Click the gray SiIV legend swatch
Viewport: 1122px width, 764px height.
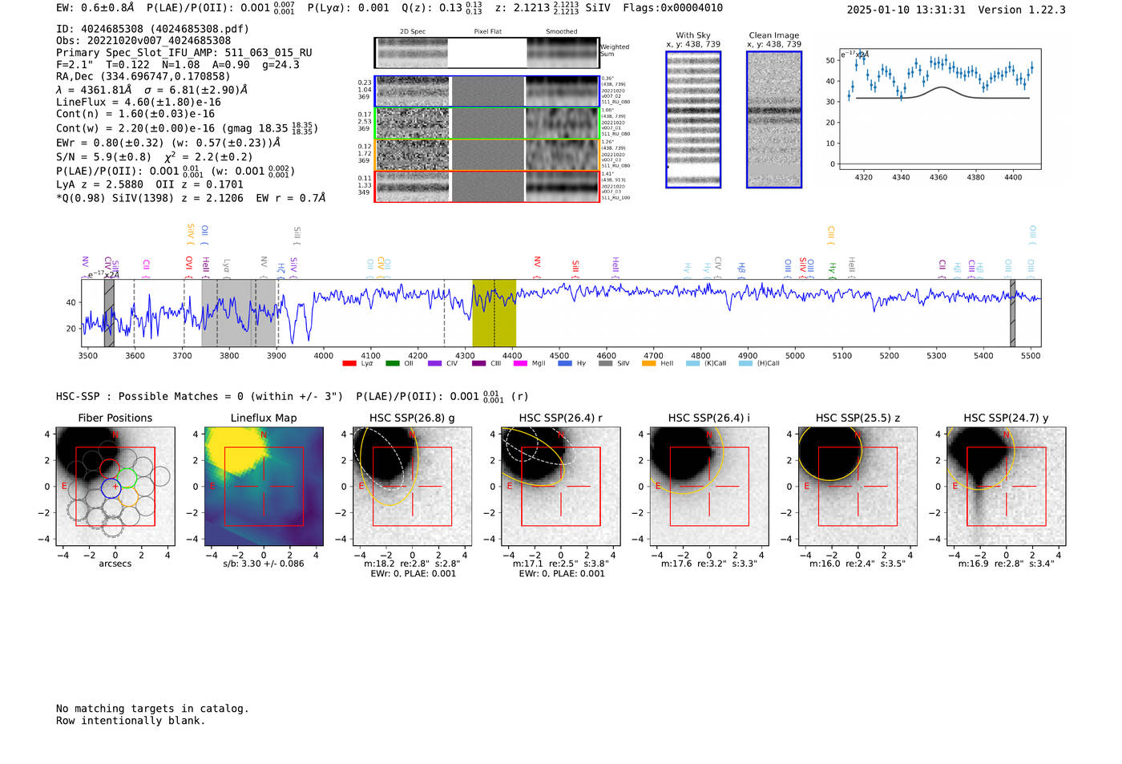606,363
